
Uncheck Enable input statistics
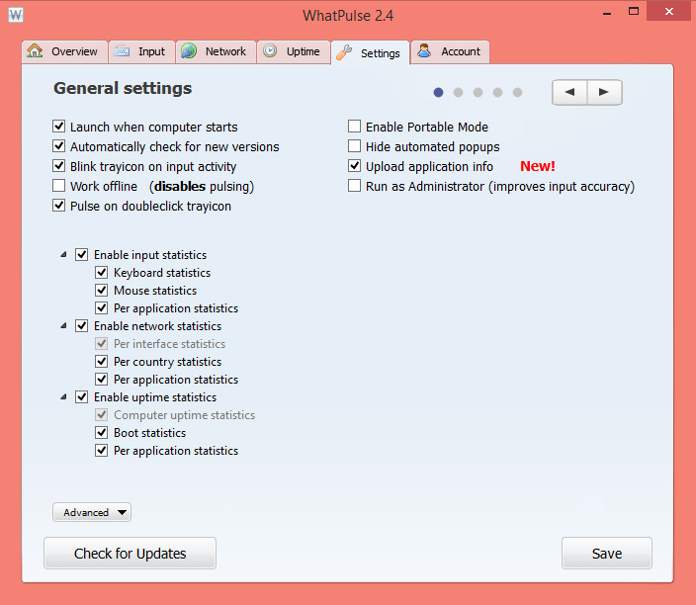(x=82, y=255)
